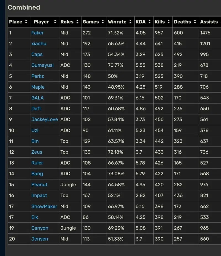Open Gumayusi's profile link
Screen dimensions: 221x256
pyautogui.click(x=42, y=65)
